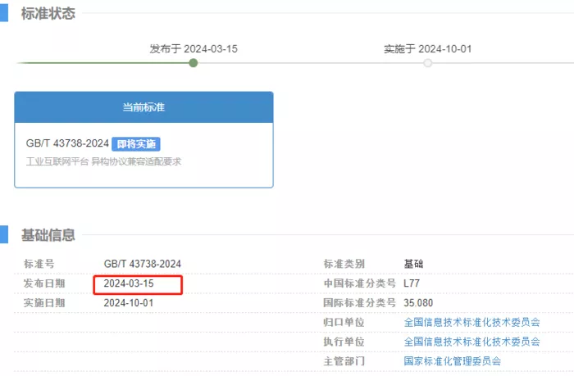The height and width of the screenshot is (376, 574).
Task: Click the 标准类别 value 基础
Action: click(413, 264)
